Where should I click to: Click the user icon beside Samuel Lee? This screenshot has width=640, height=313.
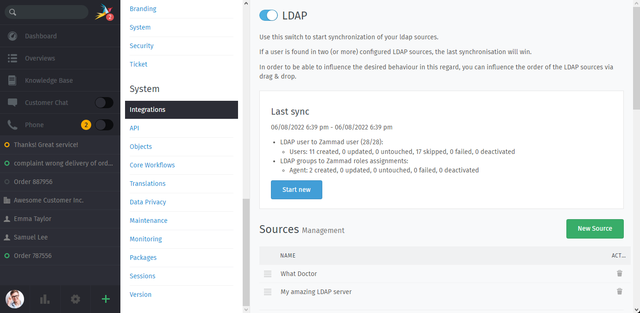6,237
